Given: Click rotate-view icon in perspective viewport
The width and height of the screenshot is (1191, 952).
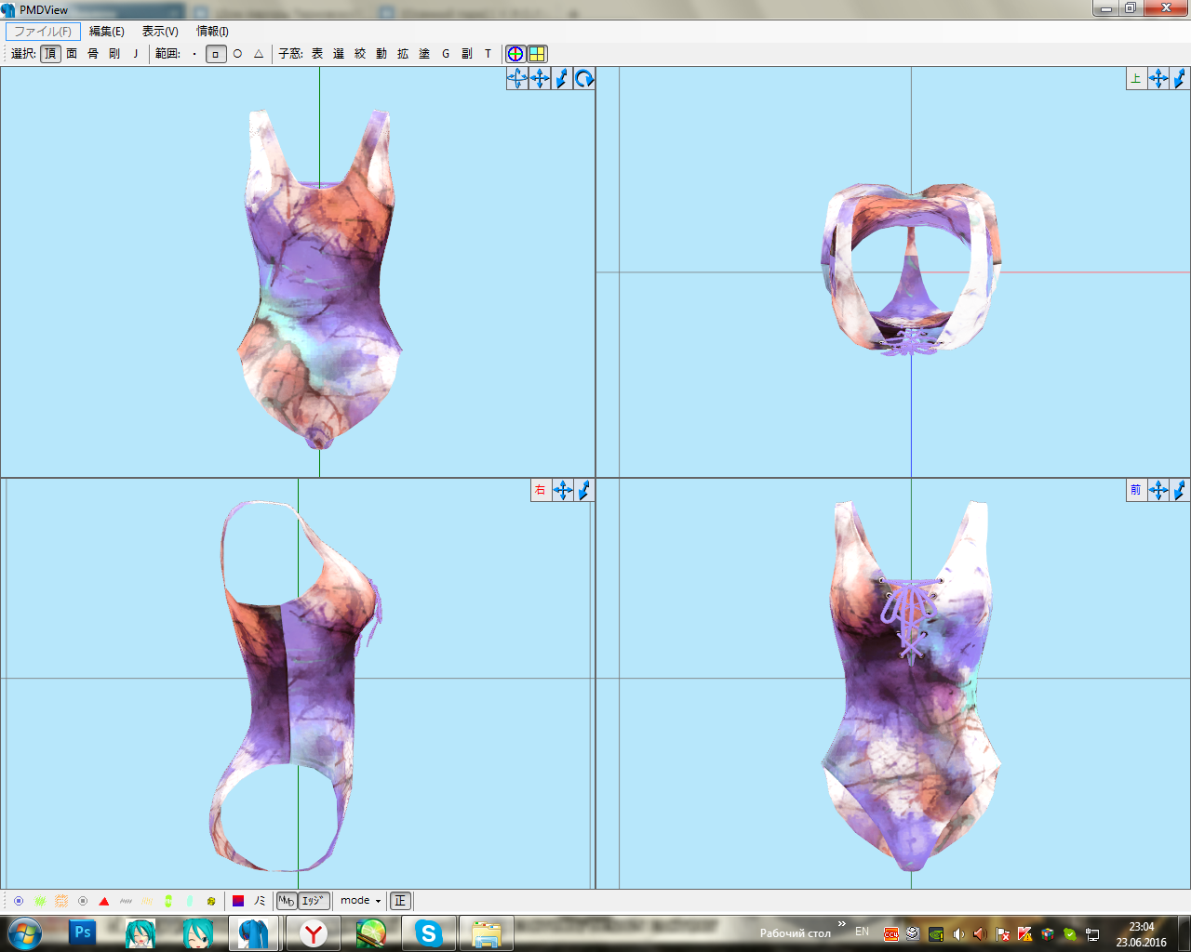Looking at the screenshot, I should (517, 79).
